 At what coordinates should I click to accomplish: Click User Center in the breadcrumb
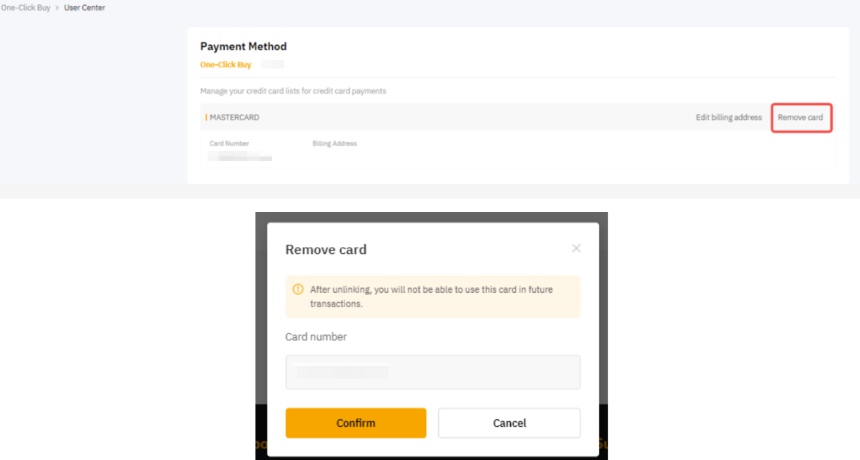click(x=85, y=8)
